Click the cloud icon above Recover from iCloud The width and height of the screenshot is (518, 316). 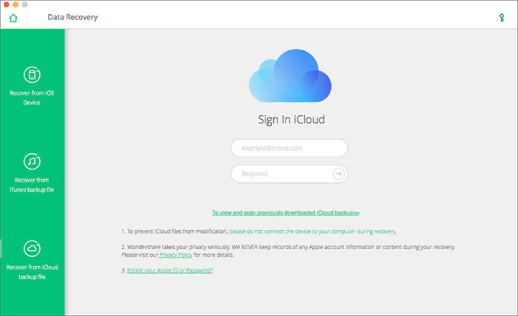coord(32,248)
